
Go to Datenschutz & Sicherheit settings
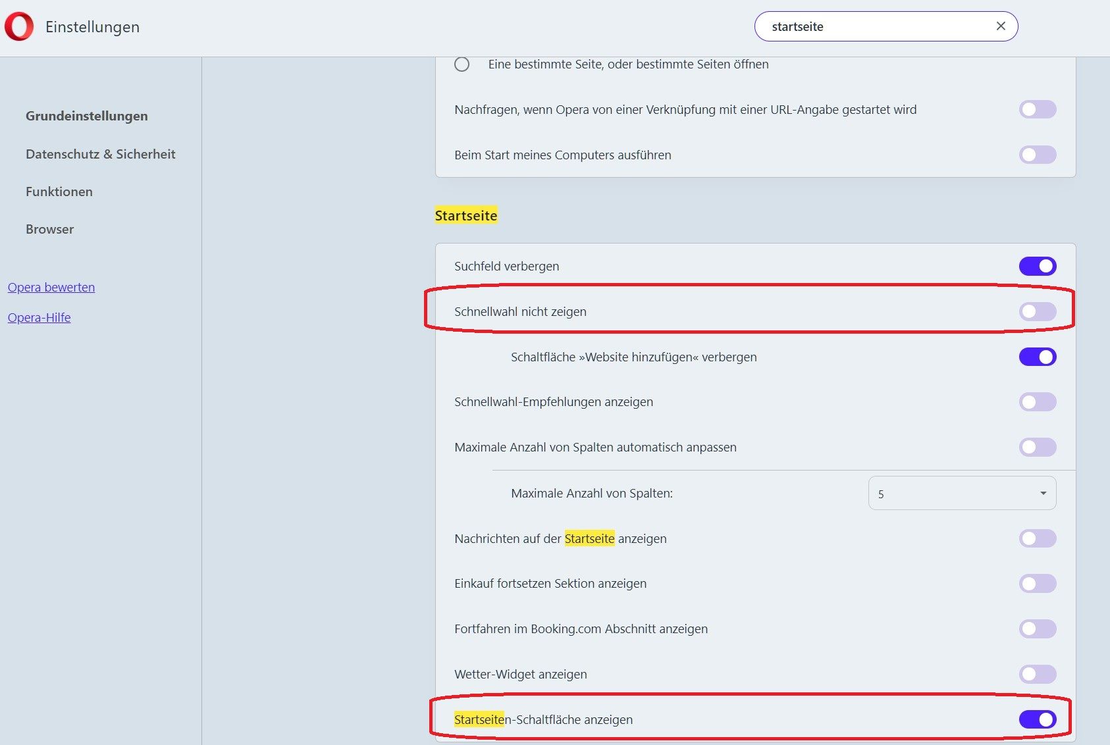click(101, 154)
